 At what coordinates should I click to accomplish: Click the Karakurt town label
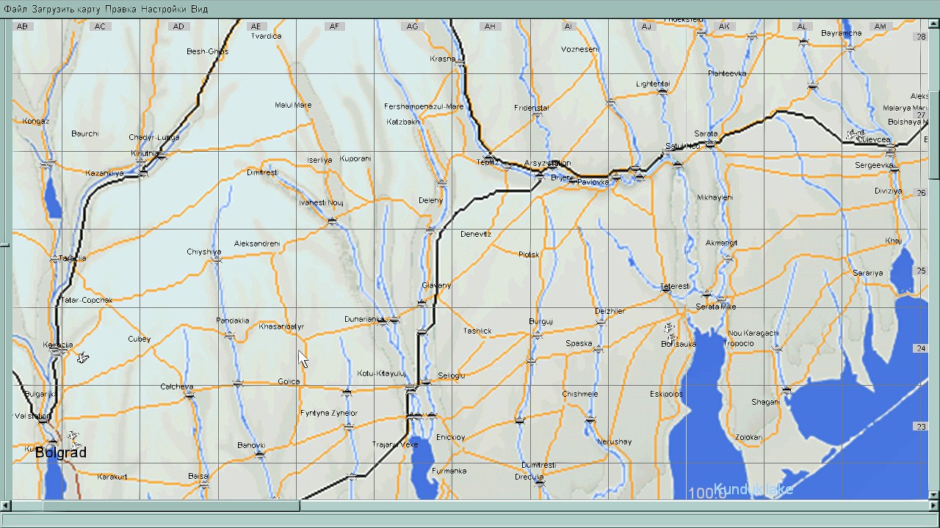pos(112,477)
